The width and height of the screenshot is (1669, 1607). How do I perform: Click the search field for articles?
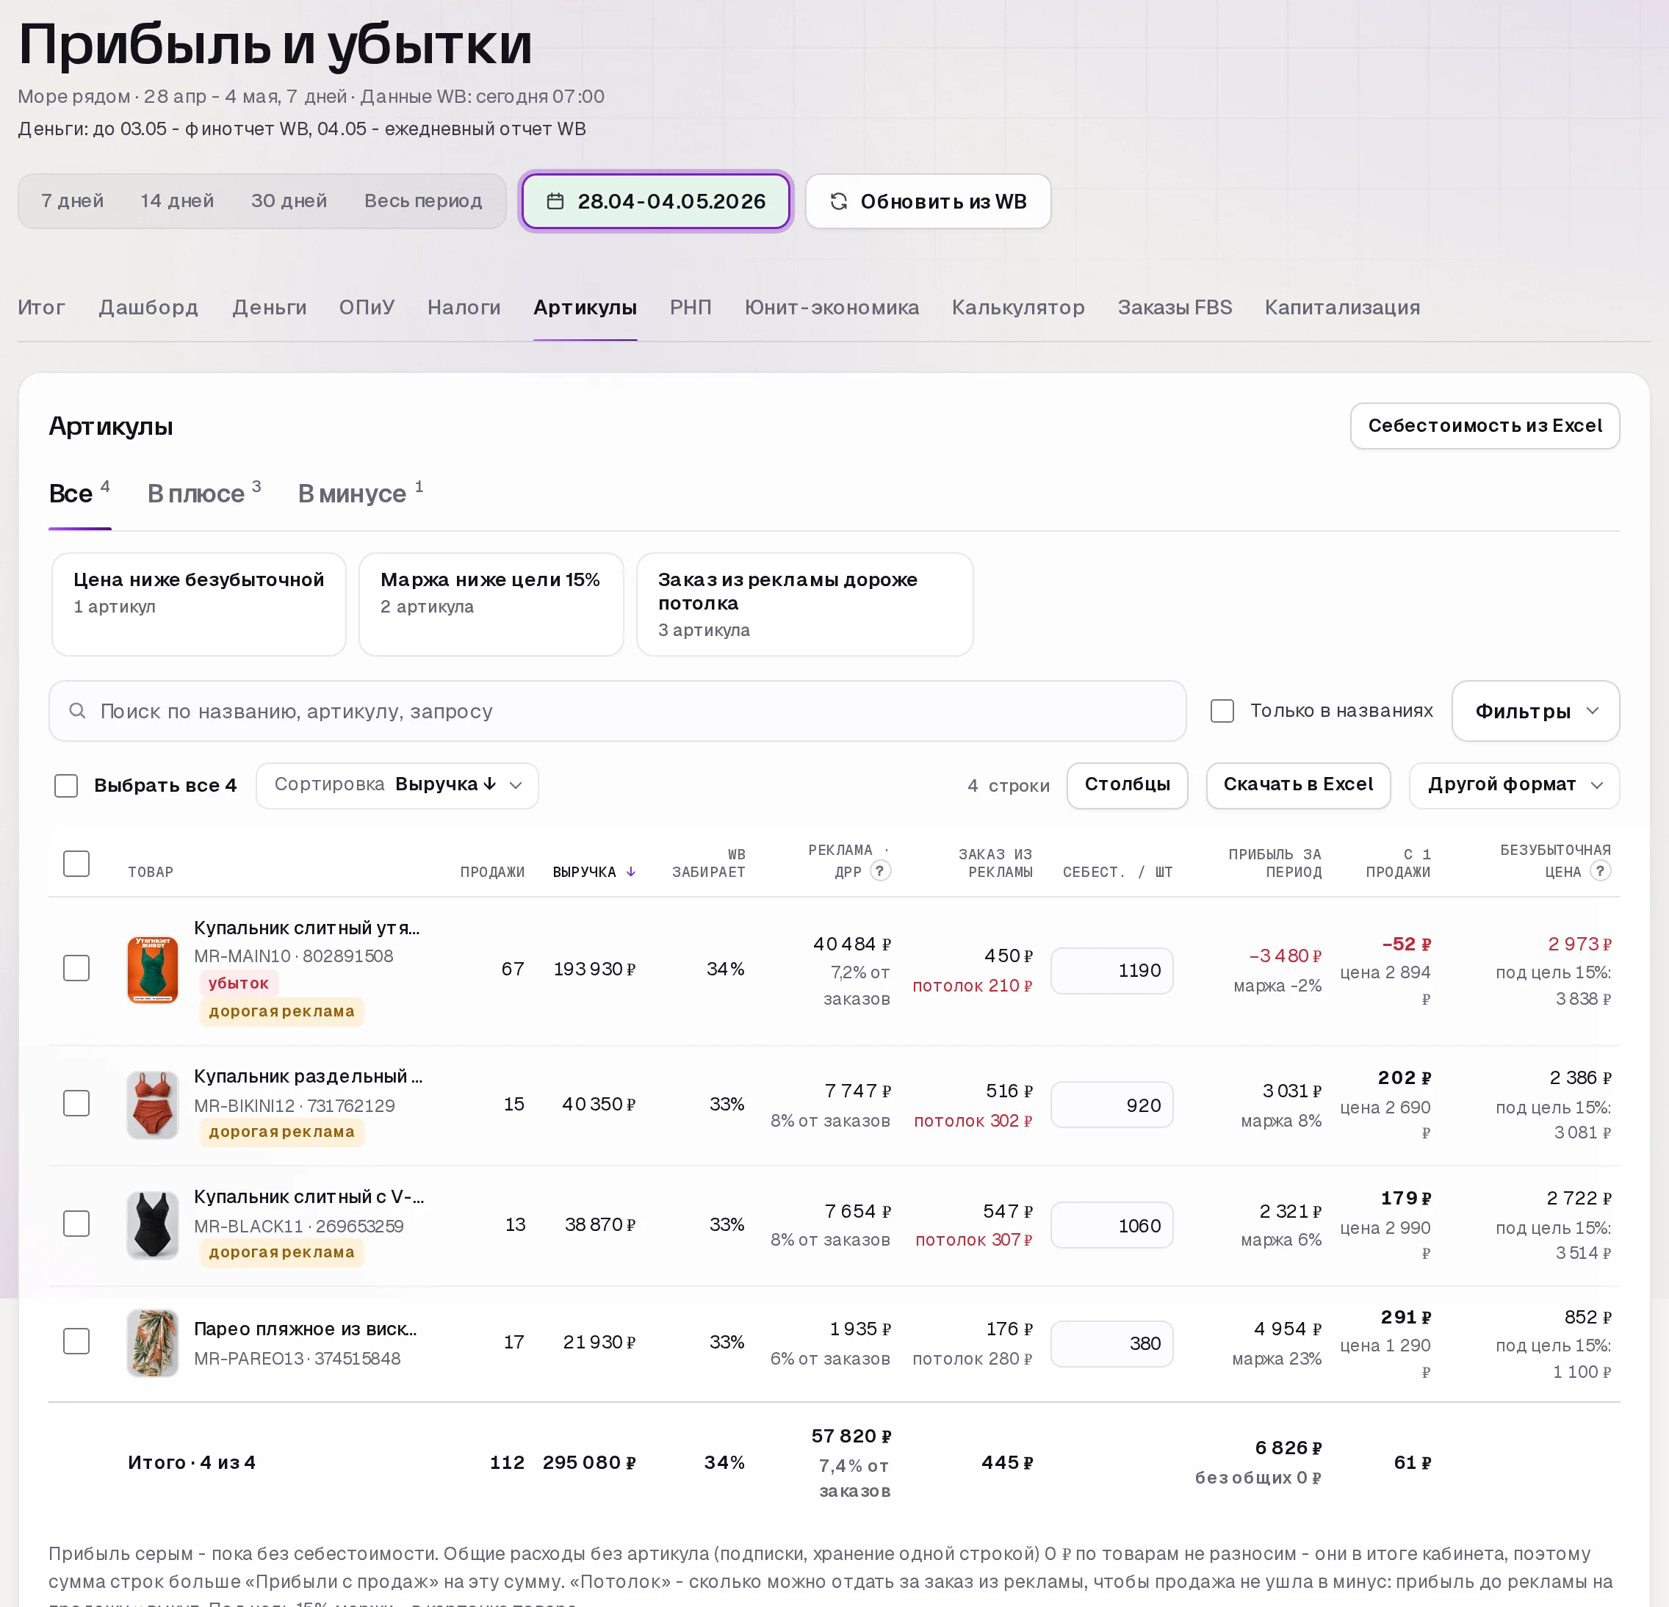click(617, 711)
